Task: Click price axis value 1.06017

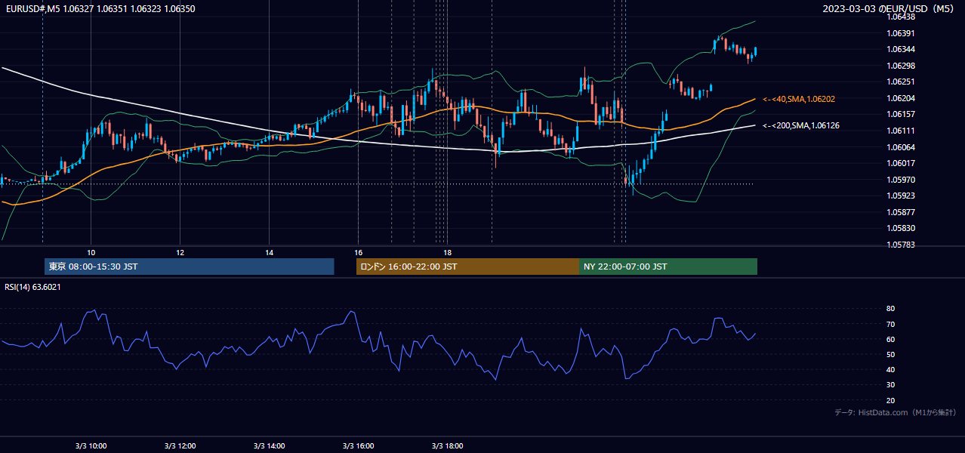Action: pyautogui.click(x=900, y=163)
